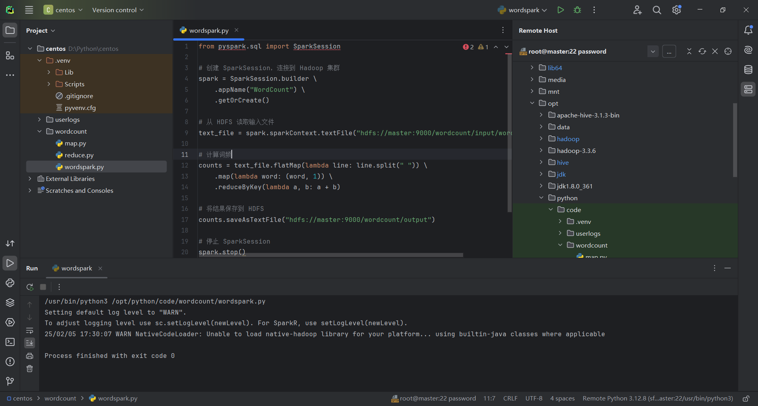Open the Database tool window

click(x=748, y=70)
